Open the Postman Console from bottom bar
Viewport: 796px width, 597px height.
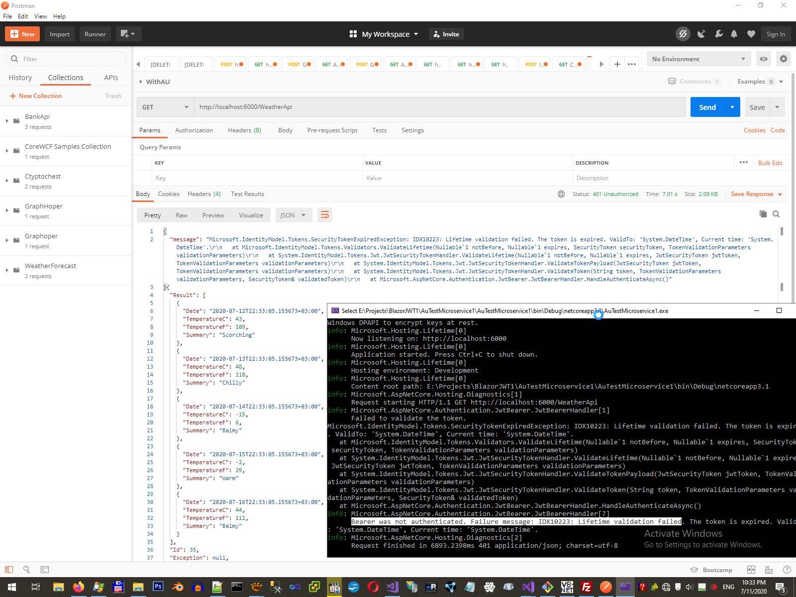(x=45, y=570)
